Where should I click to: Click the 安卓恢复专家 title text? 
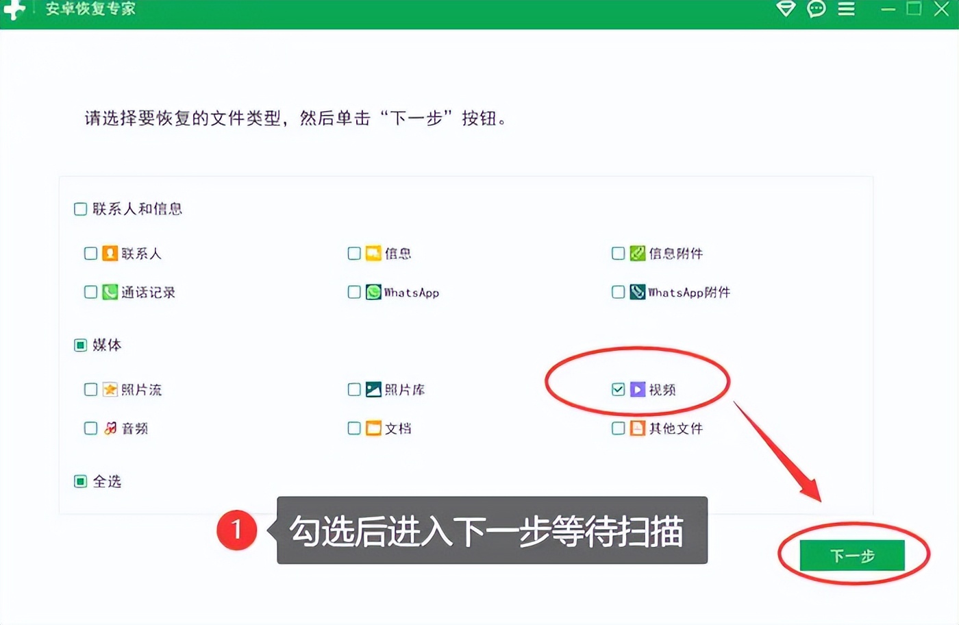(90, 9)
